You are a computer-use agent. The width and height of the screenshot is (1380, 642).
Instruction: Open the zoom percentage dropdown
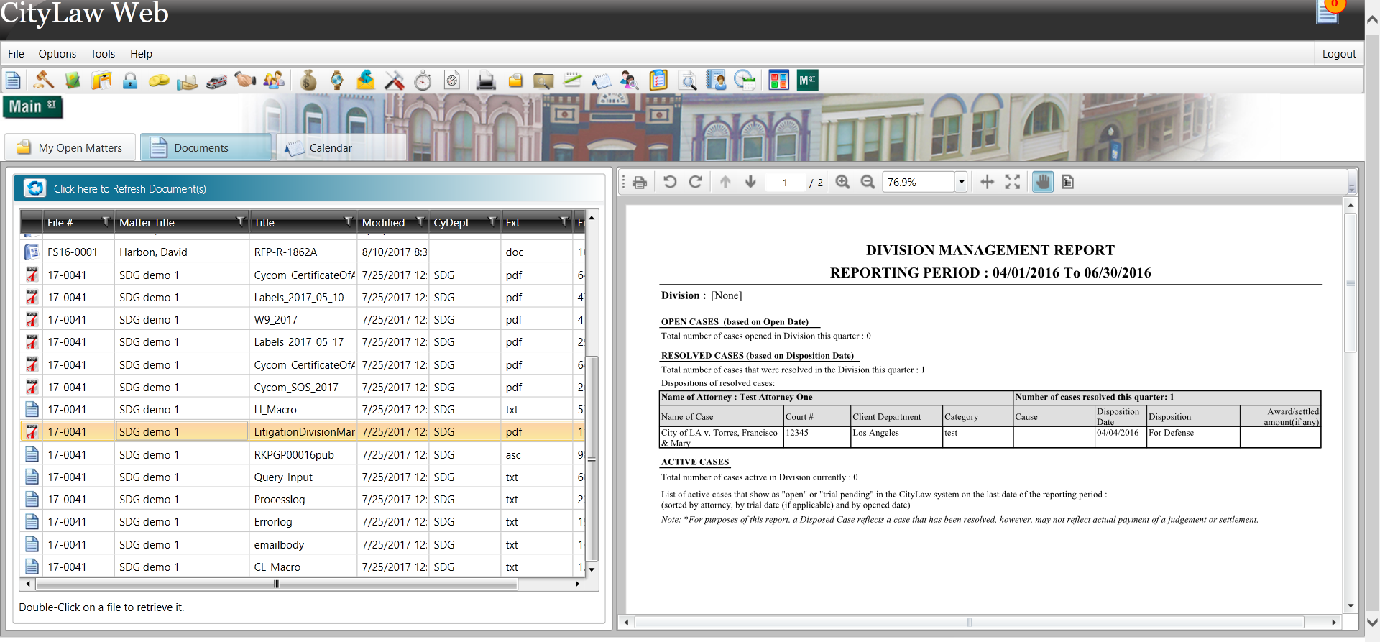tap(961, 182)
